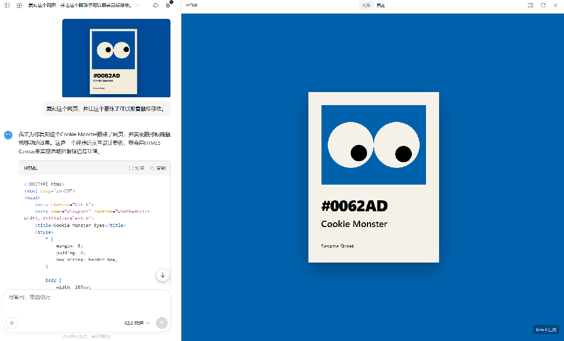Click the #0062AD color code text
This screenshot has height=341, width=564.
coord(354,206)
